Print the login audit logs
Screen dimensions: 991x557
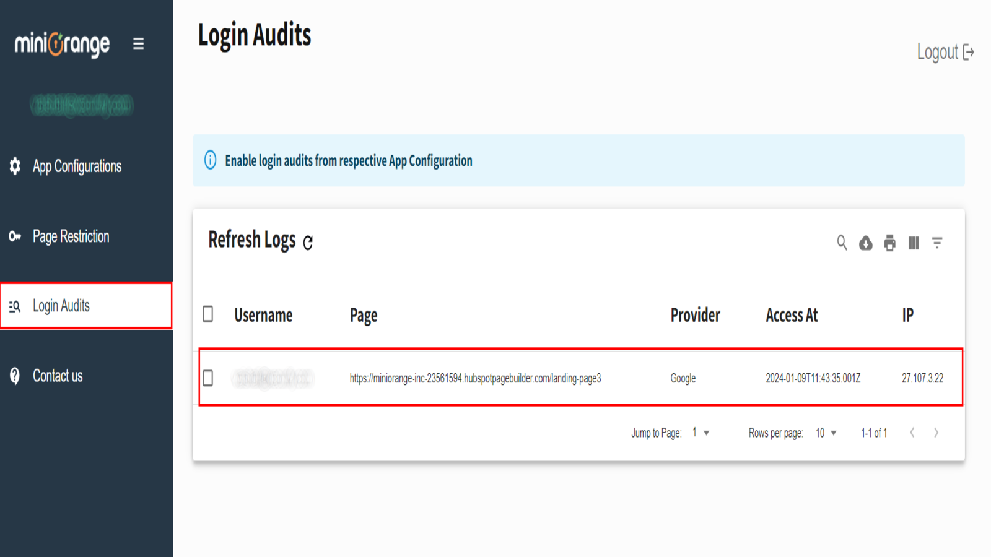889,243
